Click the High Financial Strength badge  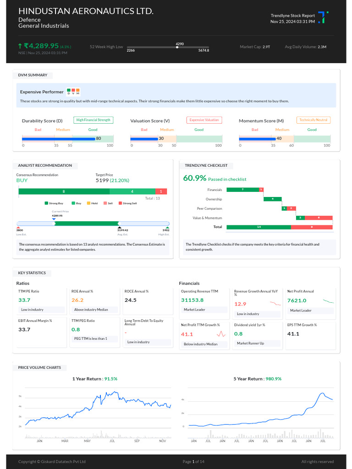click(93, 120)
